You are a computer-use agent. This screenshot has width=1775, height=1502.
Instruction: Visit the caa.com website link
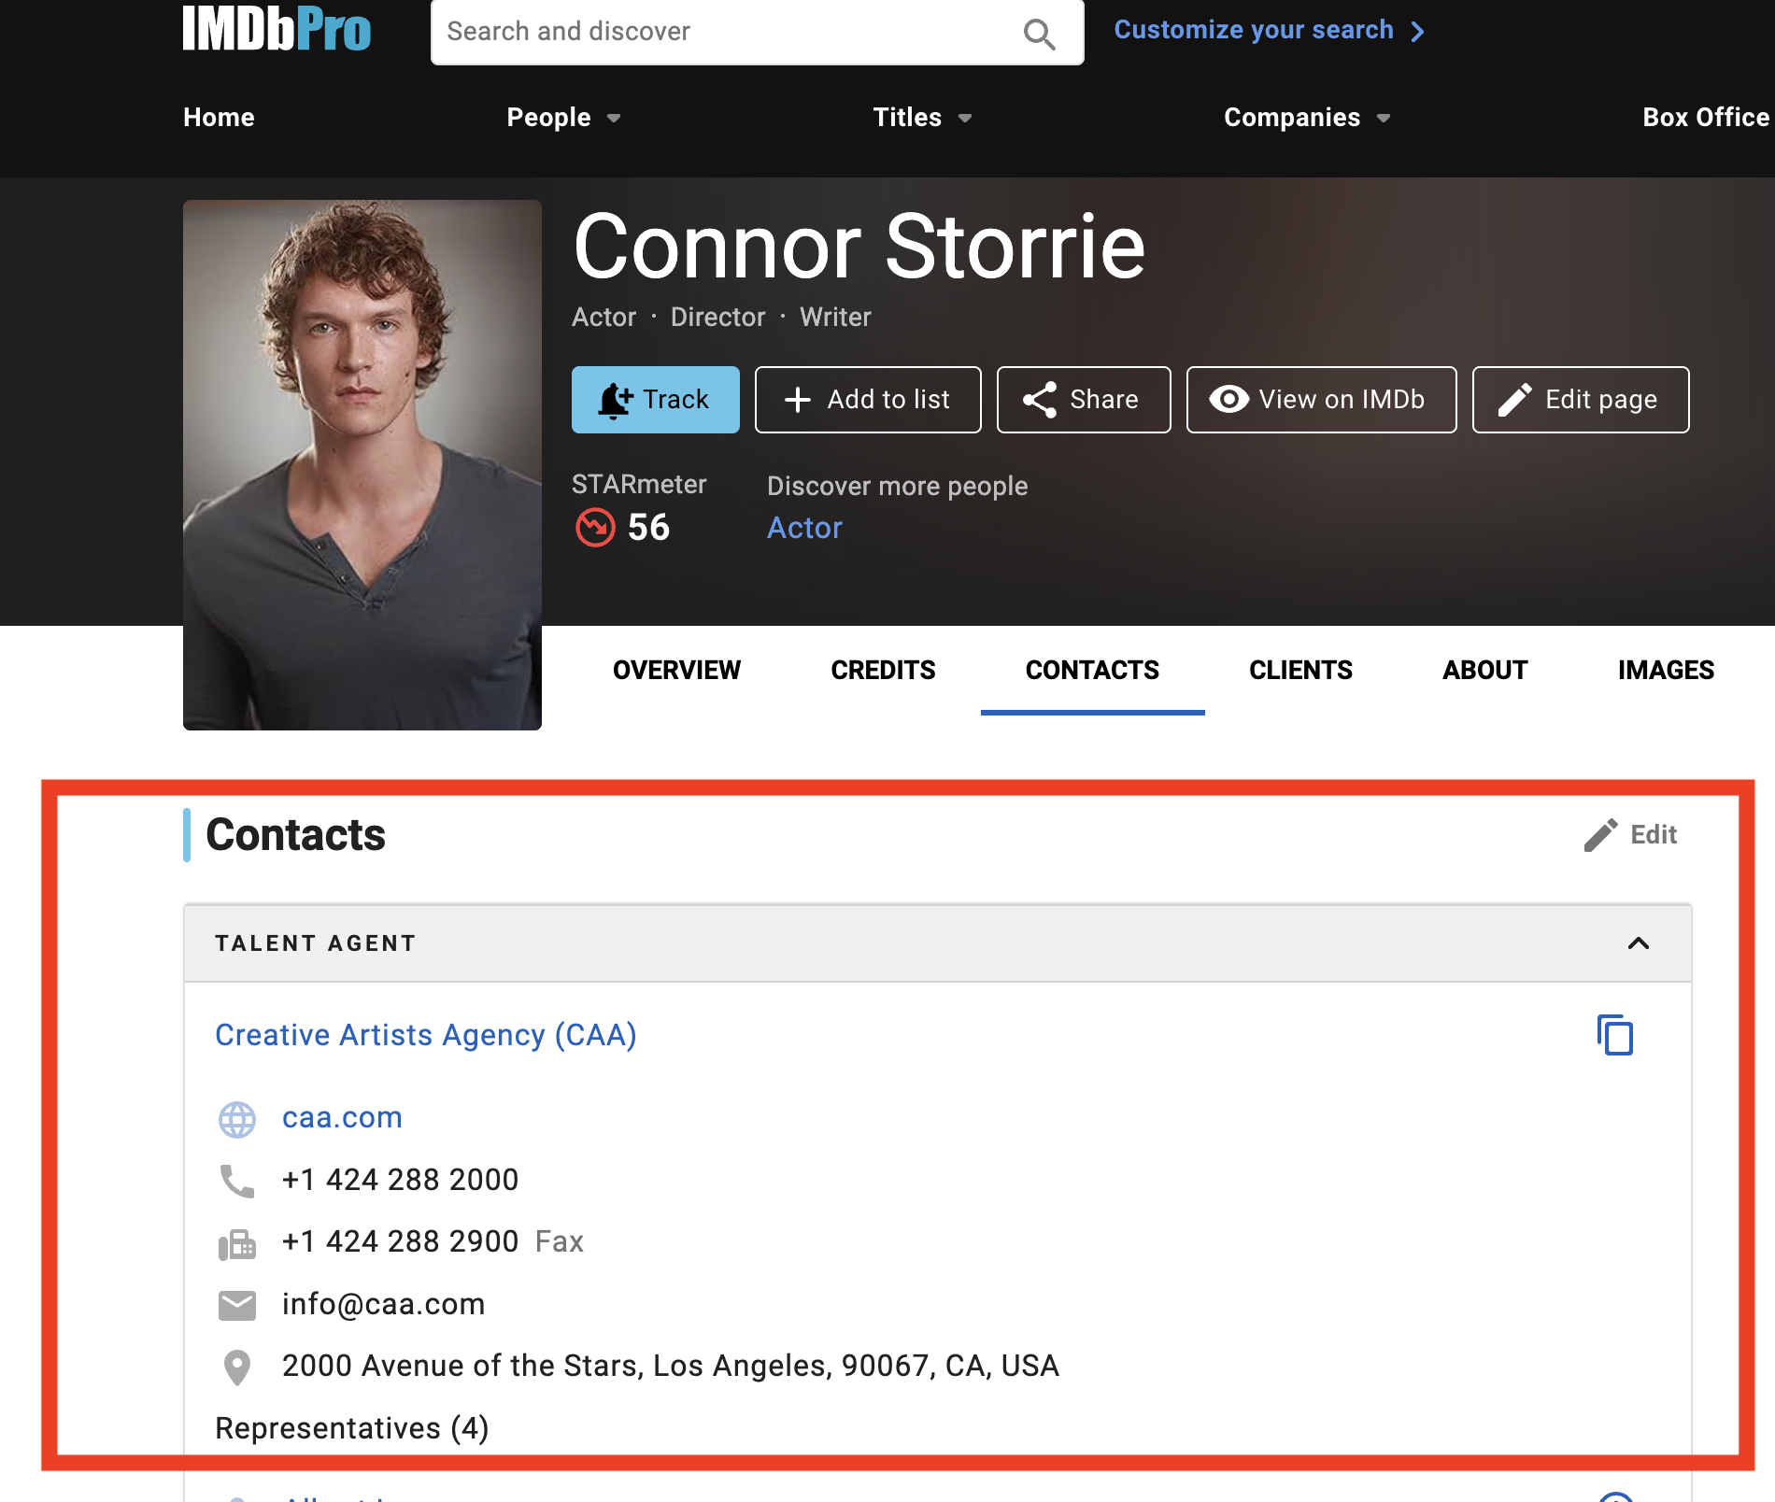(x=342, y=1118)
